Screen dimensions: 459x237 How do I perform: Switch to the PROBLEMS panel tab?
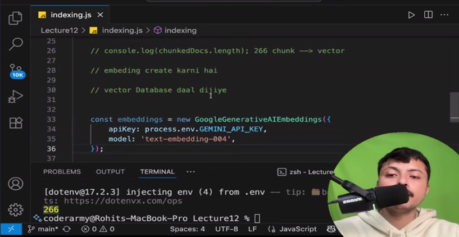click(x=62, y=172)
